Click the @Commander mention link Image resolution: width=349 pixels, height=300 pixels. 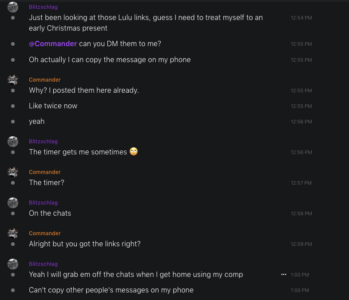coord(53,44)
